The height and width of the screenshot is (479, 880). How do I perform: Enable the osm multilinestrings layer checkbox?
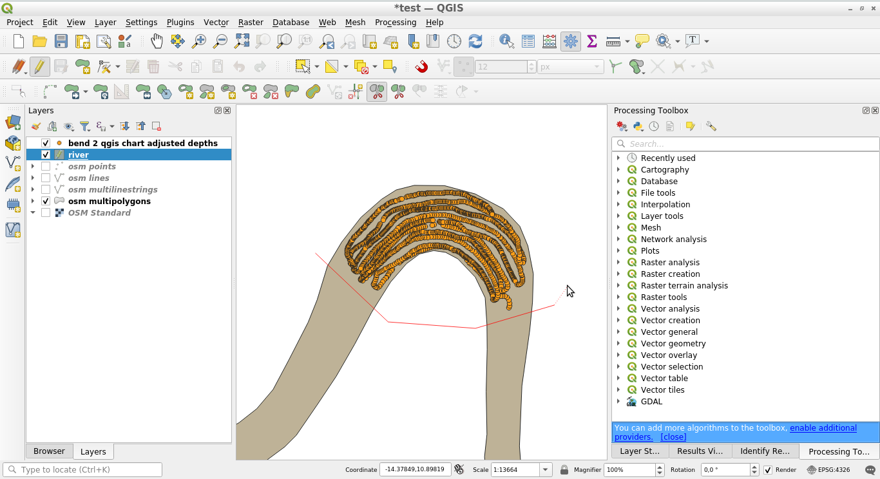[46, 189]
